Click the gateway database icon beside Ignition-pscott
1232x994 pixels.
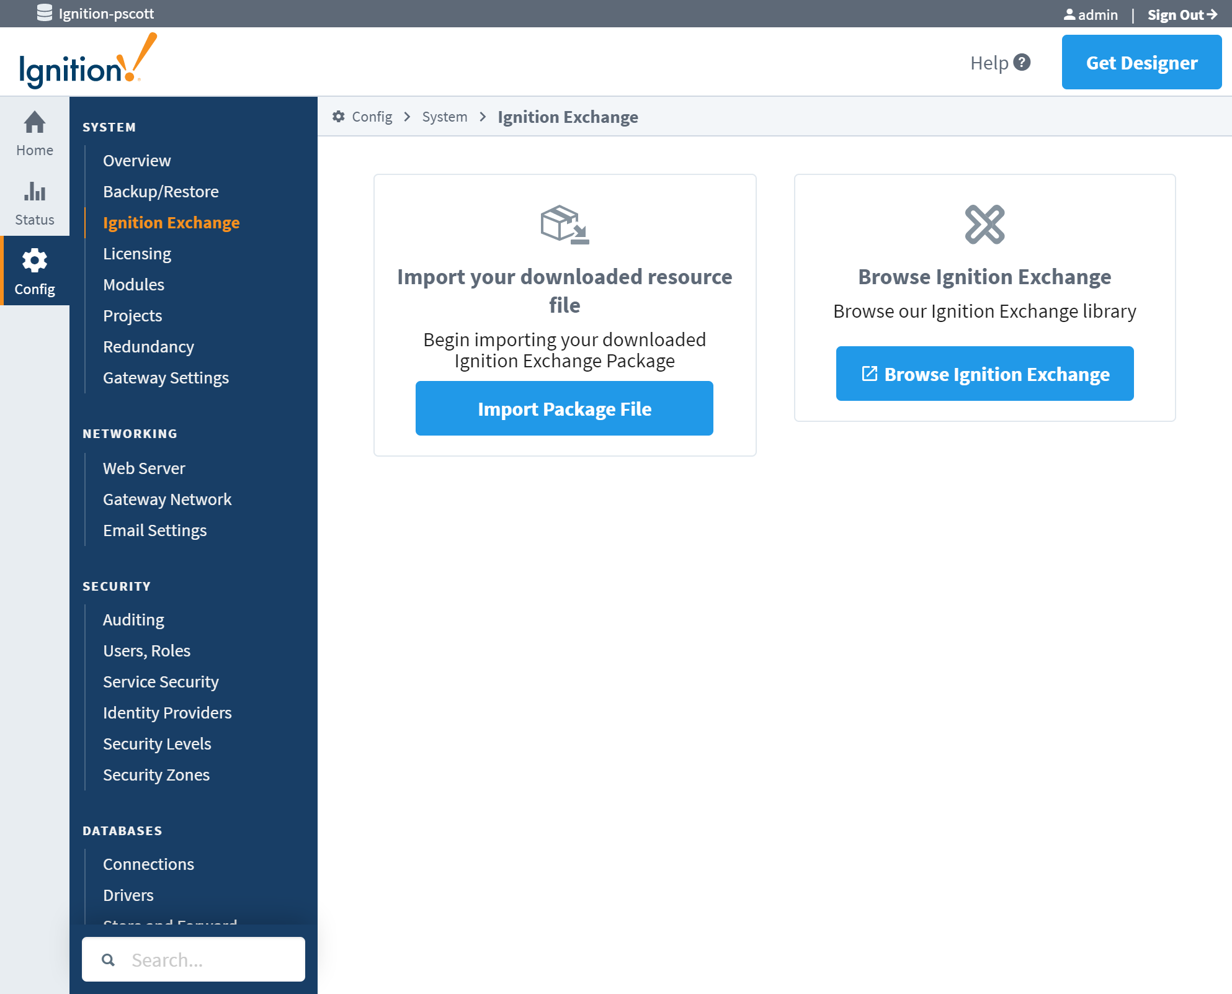click(45, 13)
